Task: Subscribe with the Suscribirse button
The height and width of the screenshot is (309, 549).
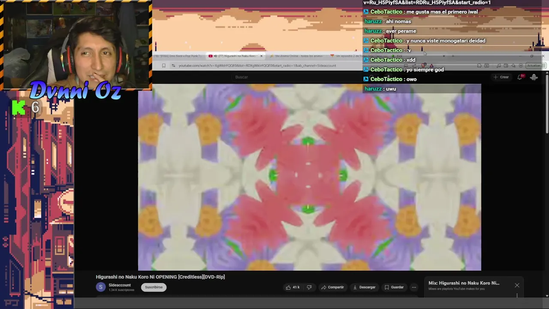Action: pos(154,287)
